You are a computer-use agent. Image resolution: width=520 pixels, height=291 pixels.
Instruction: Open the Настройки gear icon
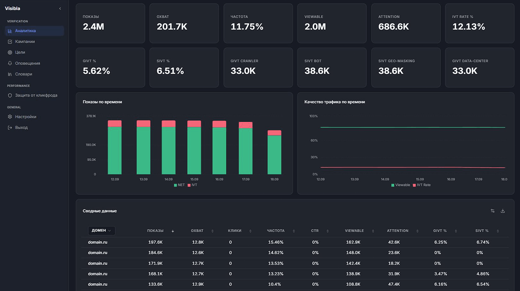point(10,117)
